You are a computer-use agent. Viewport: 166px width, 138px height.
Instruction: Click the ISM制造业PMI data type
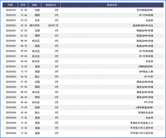(145, 66)
